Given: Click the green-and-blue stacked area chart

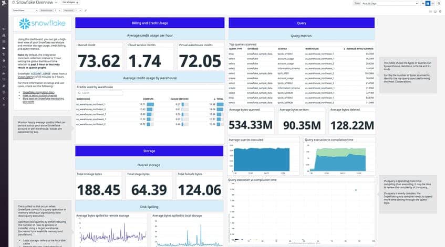Looking at the screenshot, I should coord(339,159).
